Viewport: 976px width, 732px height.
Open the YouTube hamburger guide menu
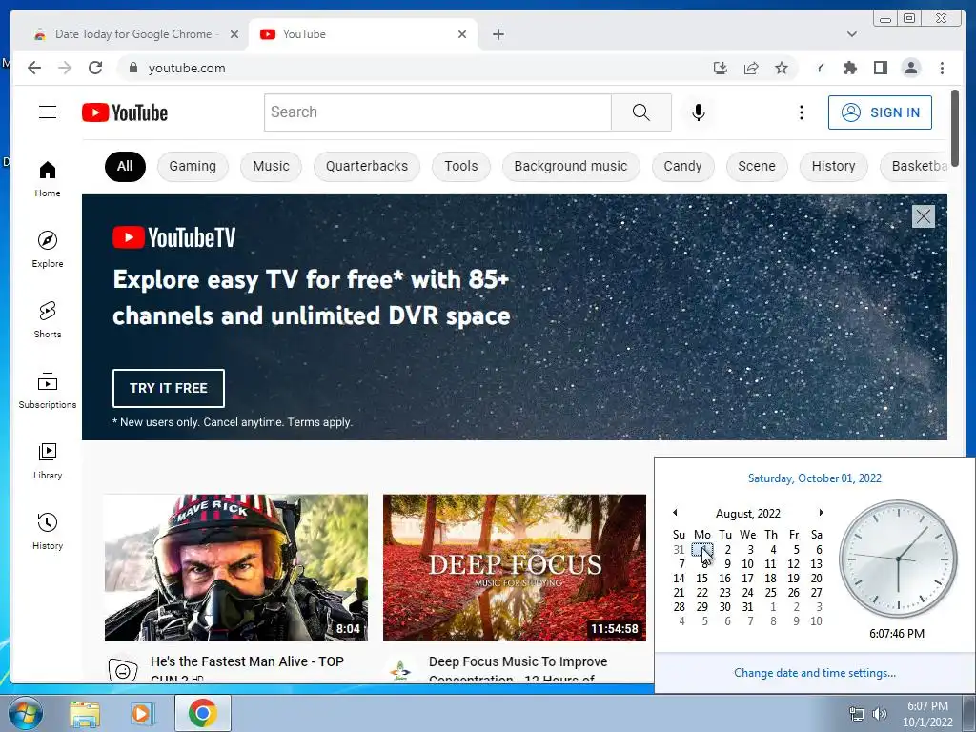(x=48, y=112)
